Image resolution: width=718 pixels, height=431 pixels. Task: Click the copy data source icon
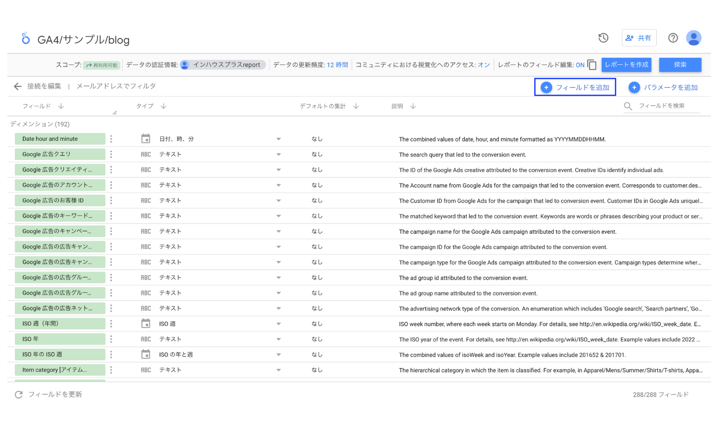(x=592, y=65)
